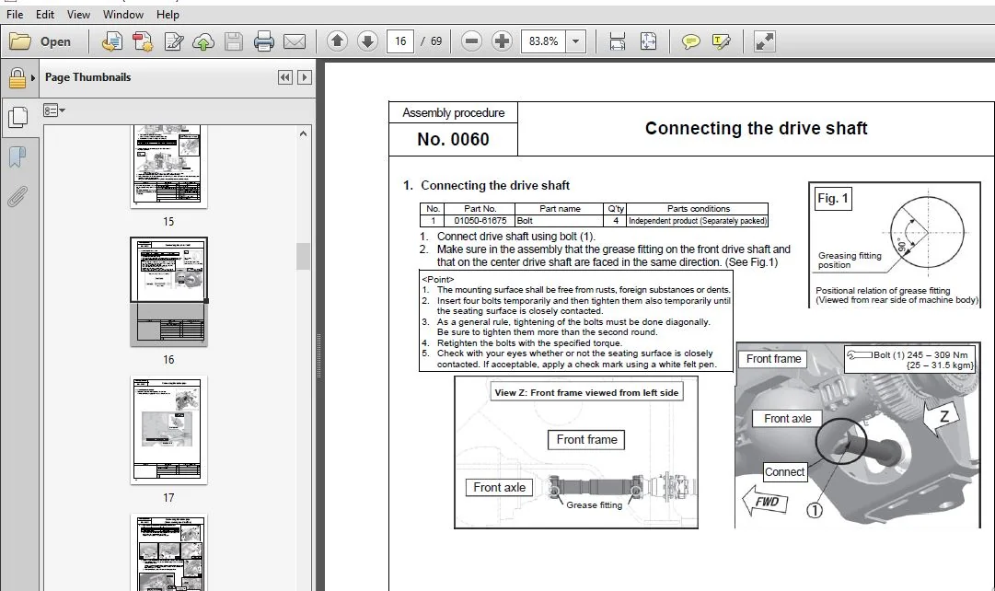This screenshot has width=995, height=591.
Task: Click the Open folder button
Action: 40,42
